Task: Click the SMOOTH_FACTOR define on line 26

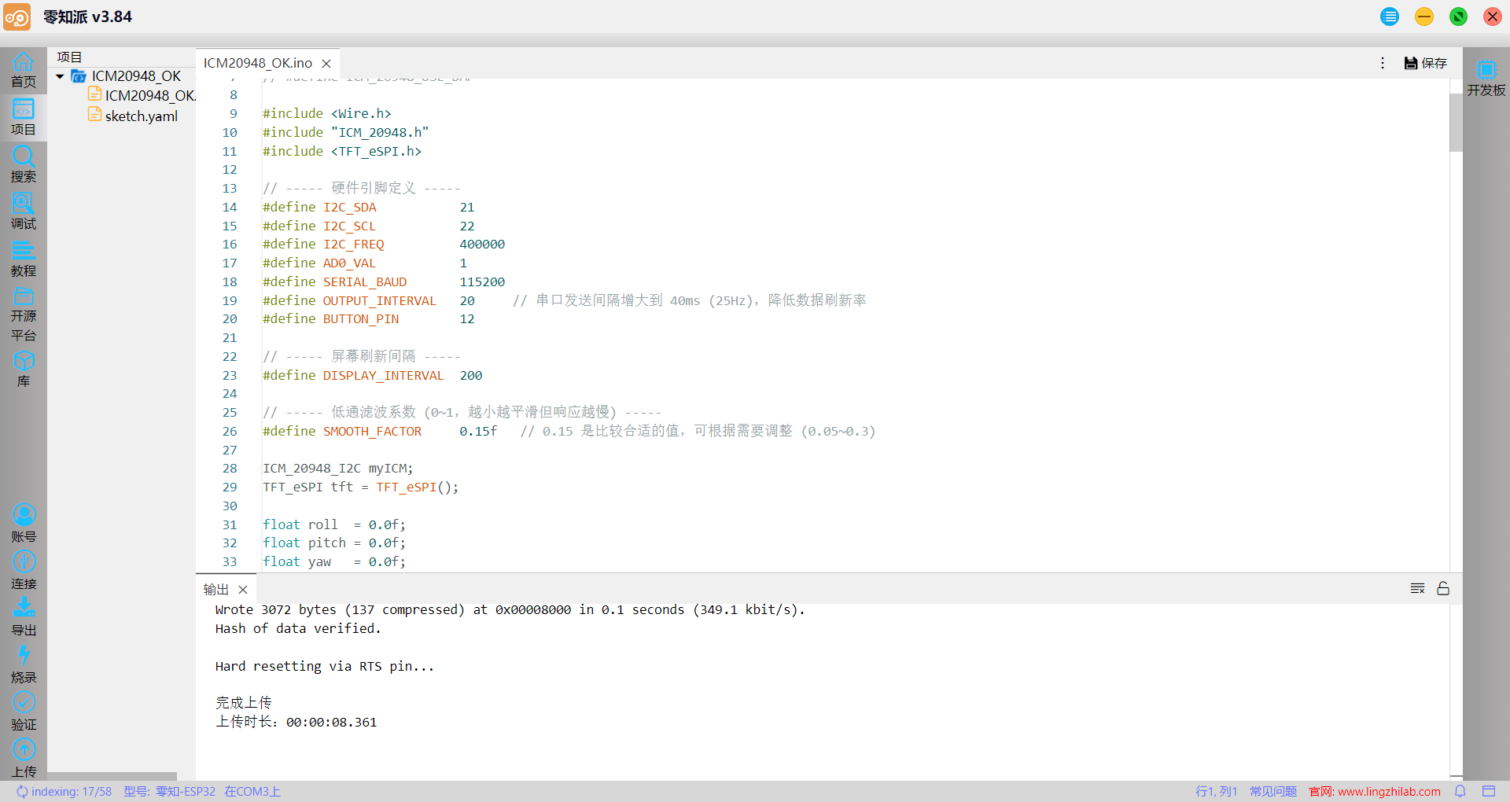Action: click(x=372, y=432)
